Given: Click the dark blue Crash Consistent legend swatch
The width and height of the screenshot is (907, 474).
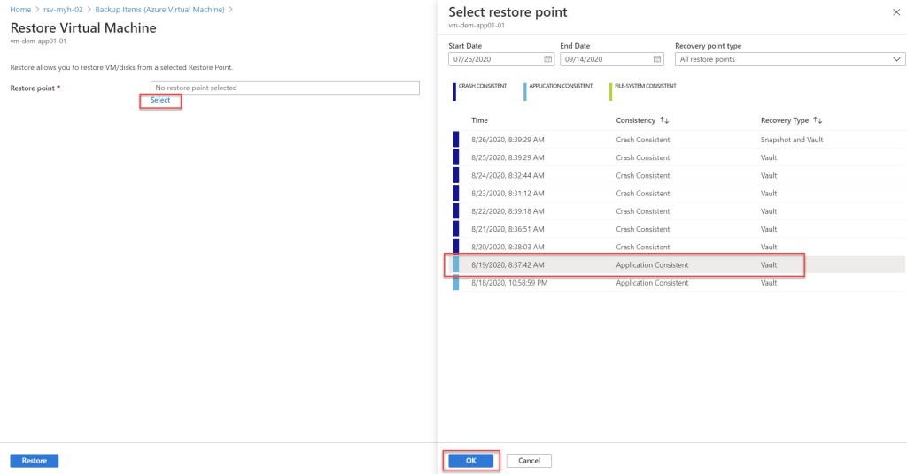Looking at the screenshot, I should pyautogui.click(x=453, y=90).
